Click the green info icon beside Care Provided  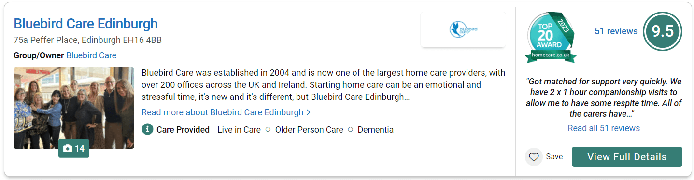[147, 129]
